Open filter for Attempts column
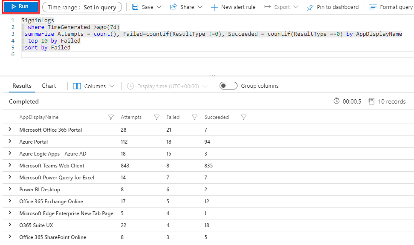This screenshot has height=245, width=414. tap(156, 117)
